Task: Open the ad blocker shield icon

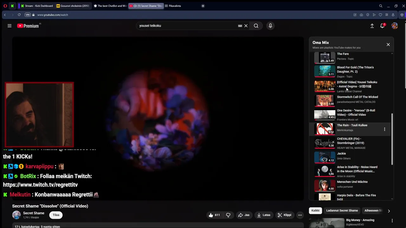Action: (368, 15)
